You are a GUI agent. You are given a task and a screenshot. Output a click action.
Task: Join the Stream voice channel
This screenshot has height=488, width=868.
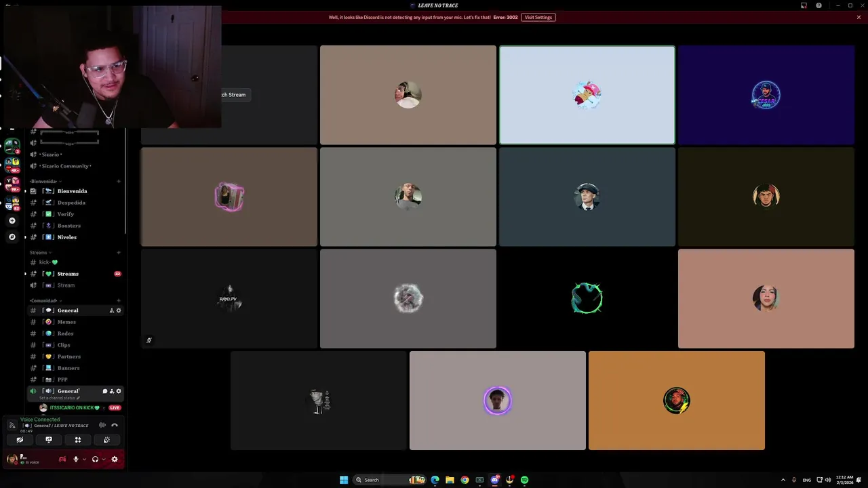[x=75, y=285]
